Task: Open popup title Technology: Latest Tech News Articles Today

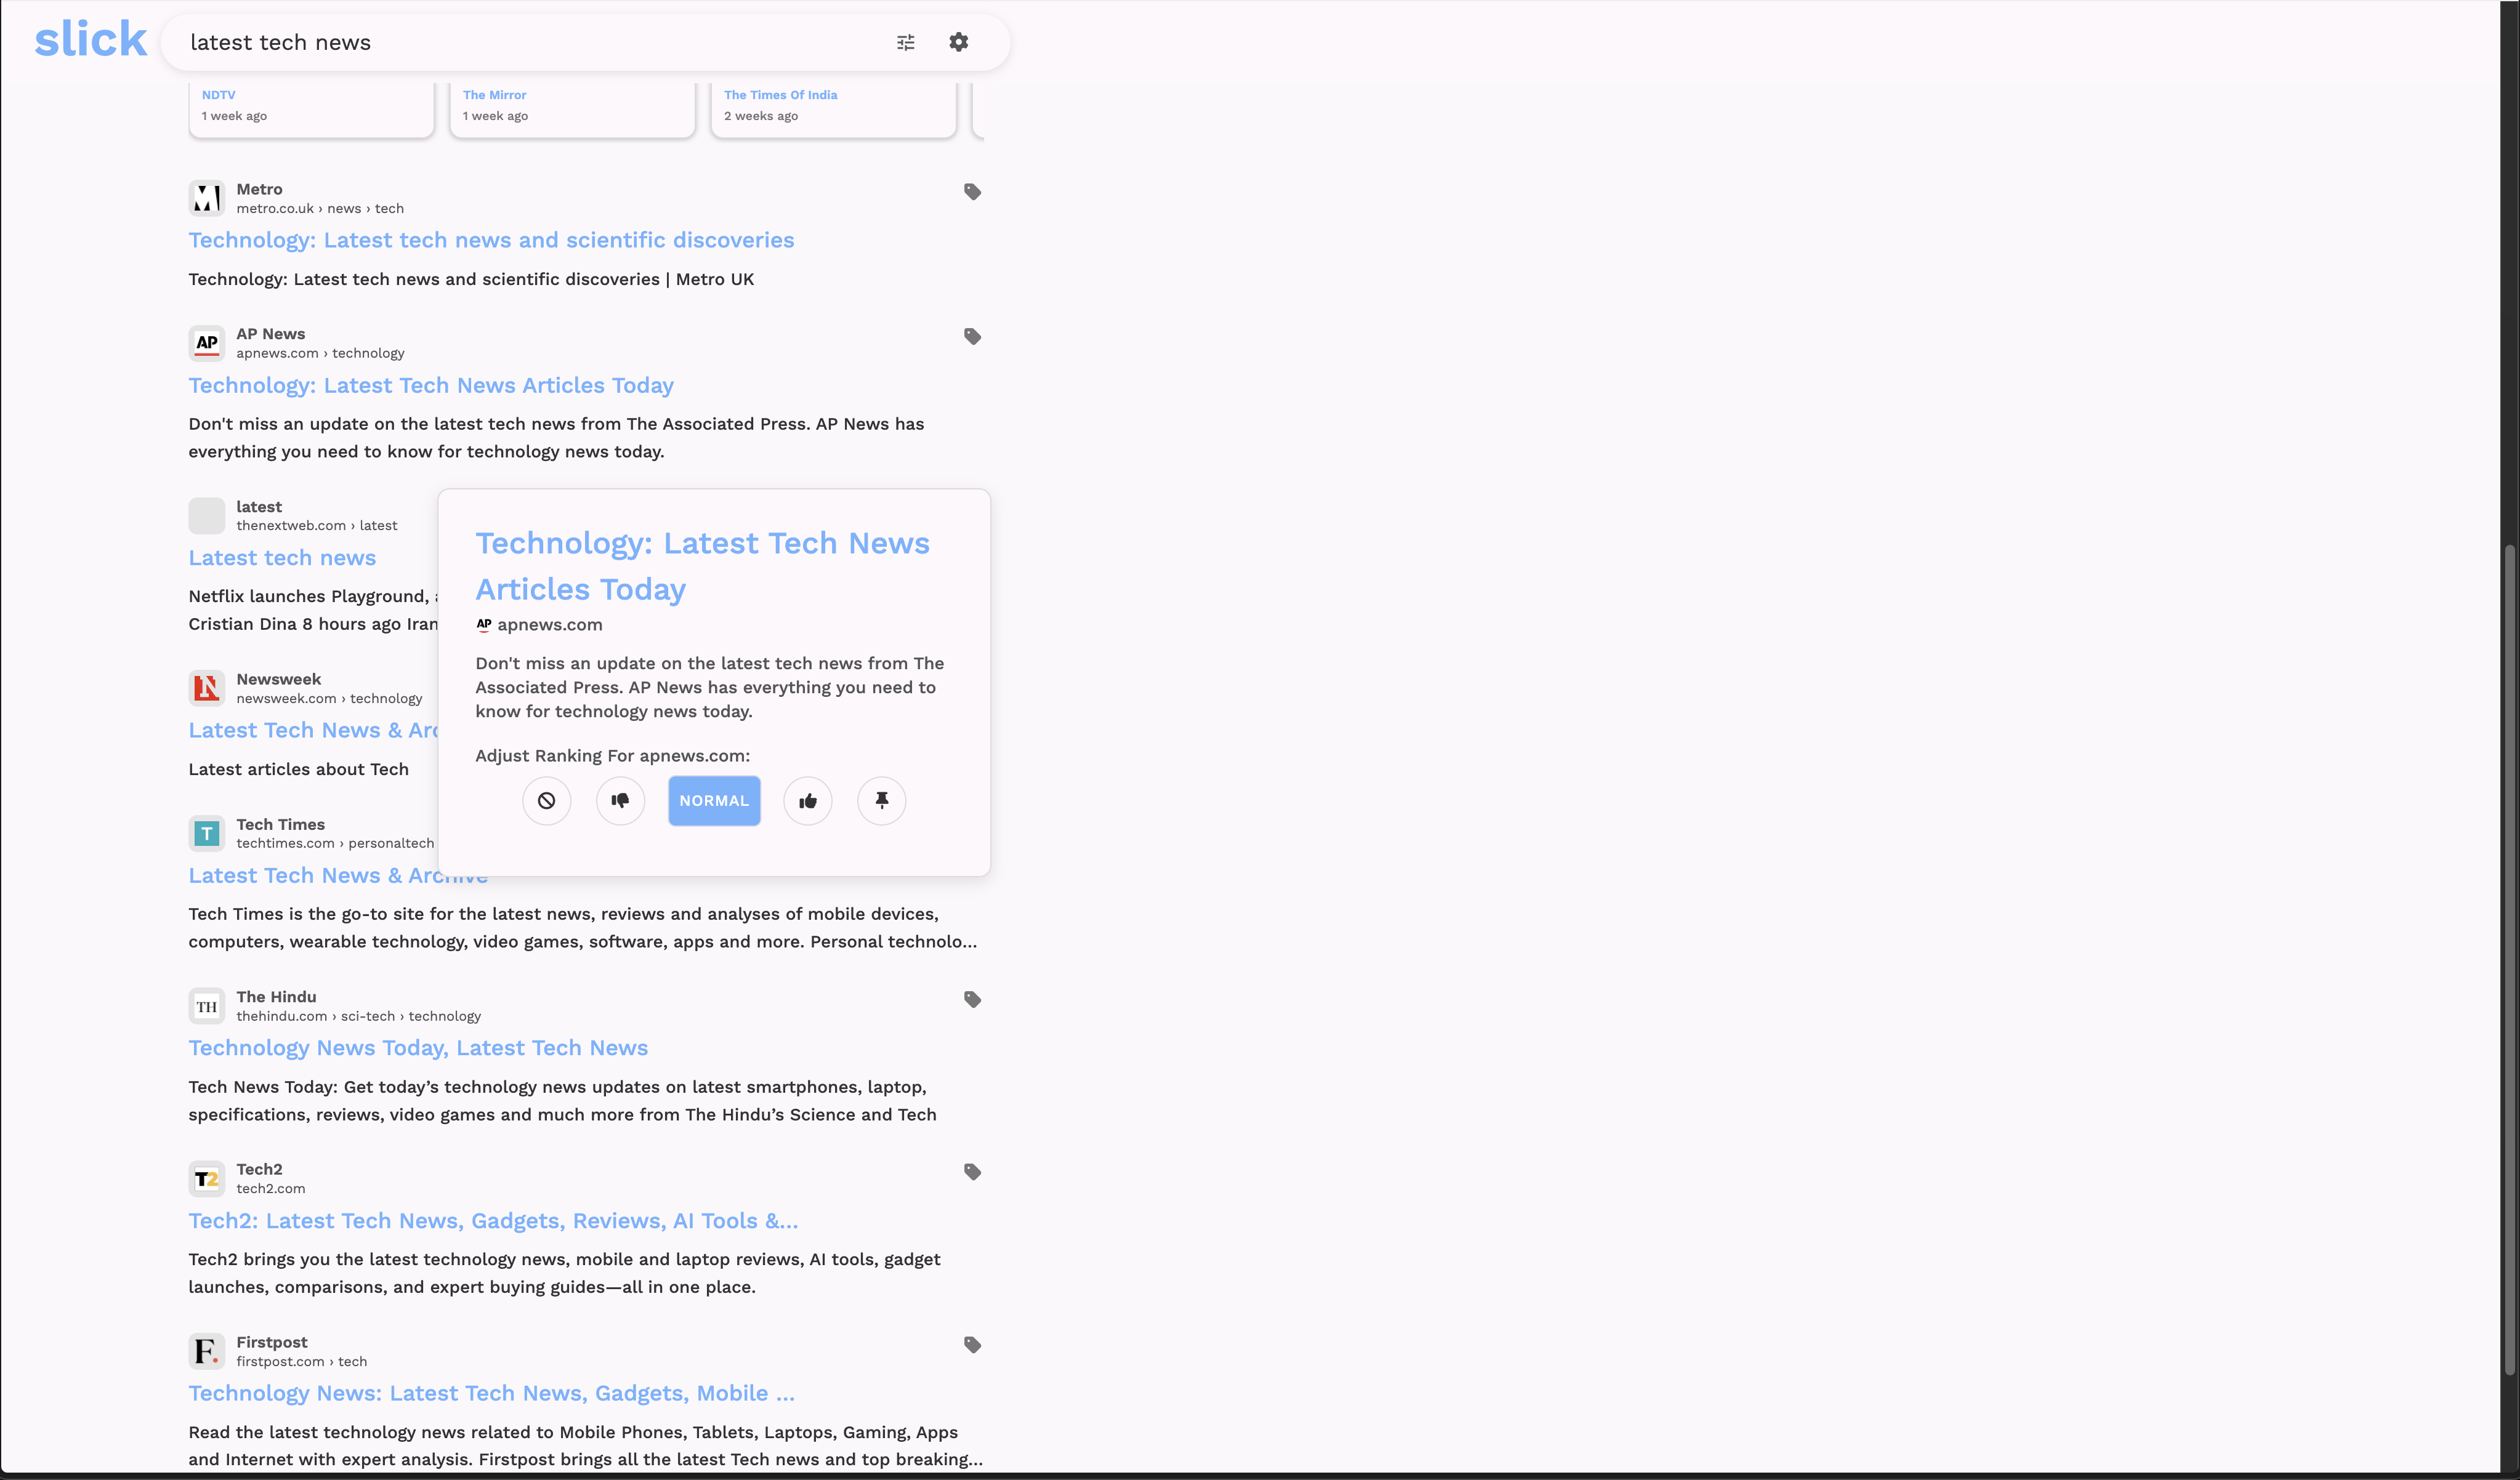Action: (x=702, y=566)
